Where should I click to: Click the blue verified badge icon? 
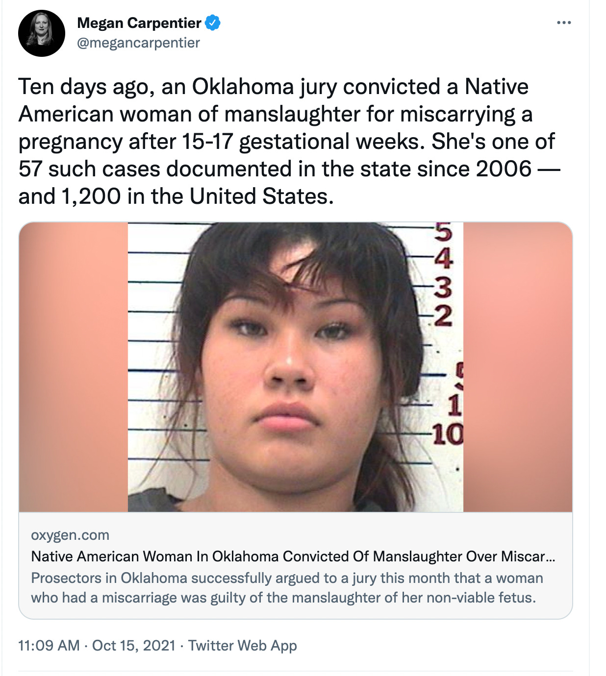212,23
